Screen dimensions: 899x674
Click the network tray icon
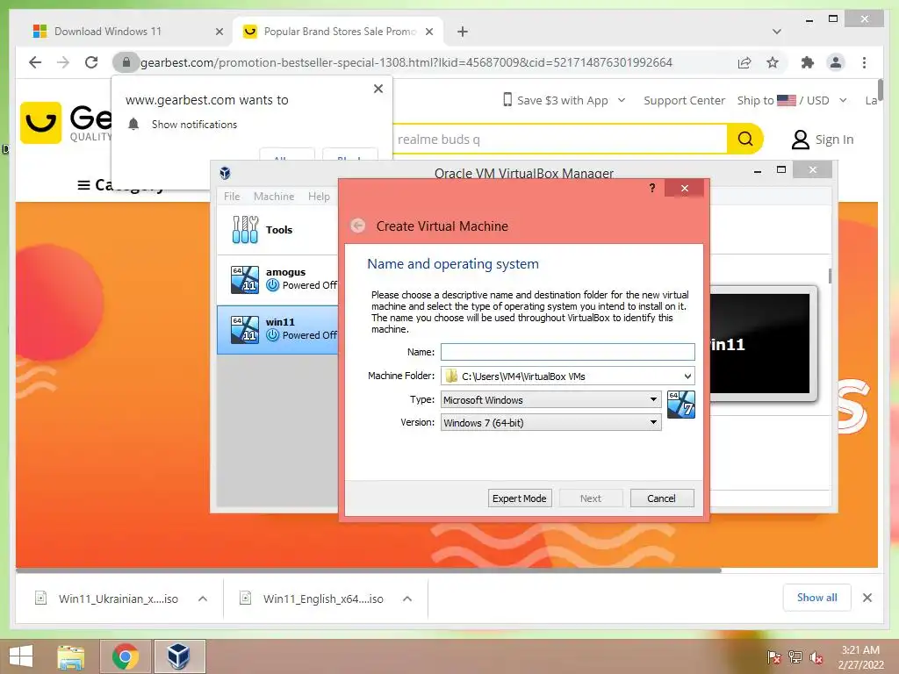795,658
